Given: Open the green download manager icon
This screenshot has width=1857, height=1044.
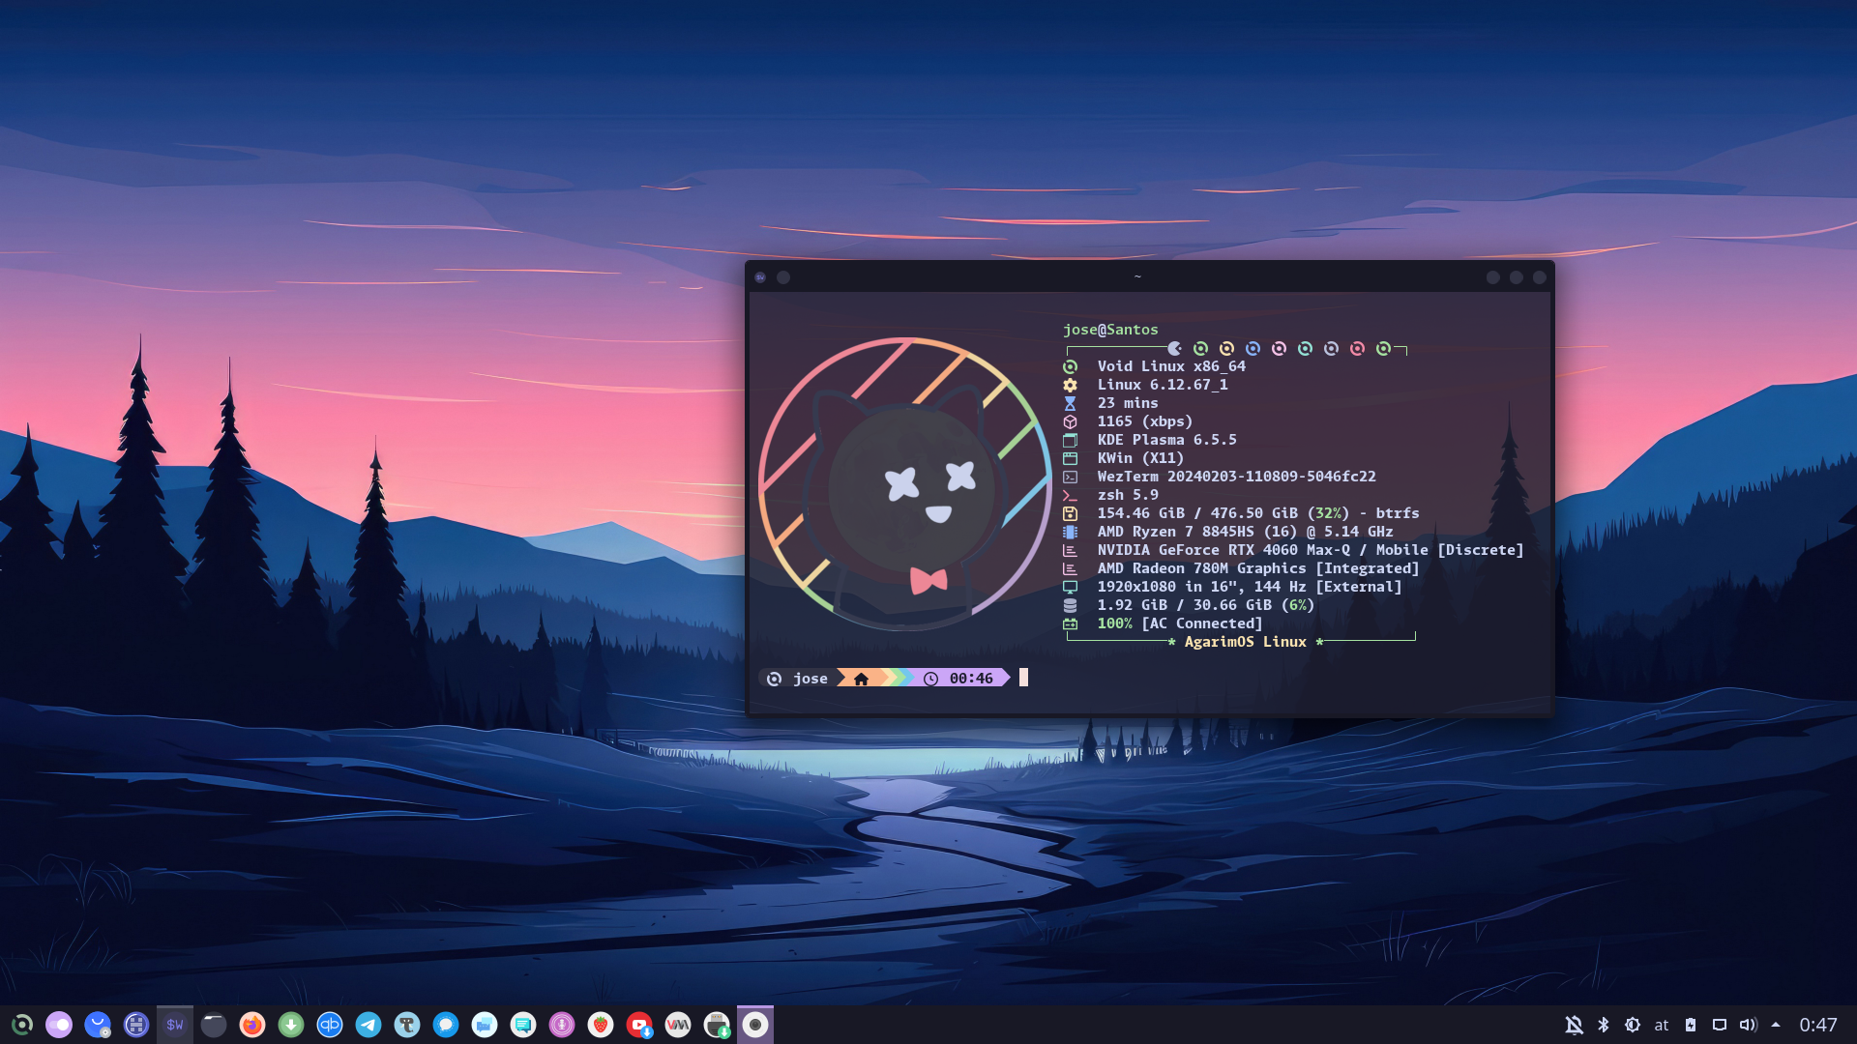Looking at the screenshot, I should (291, 1025).
